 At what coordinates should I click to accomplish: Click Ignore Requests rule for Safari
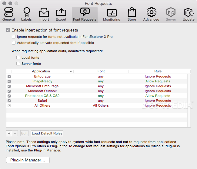click(158, 101)
